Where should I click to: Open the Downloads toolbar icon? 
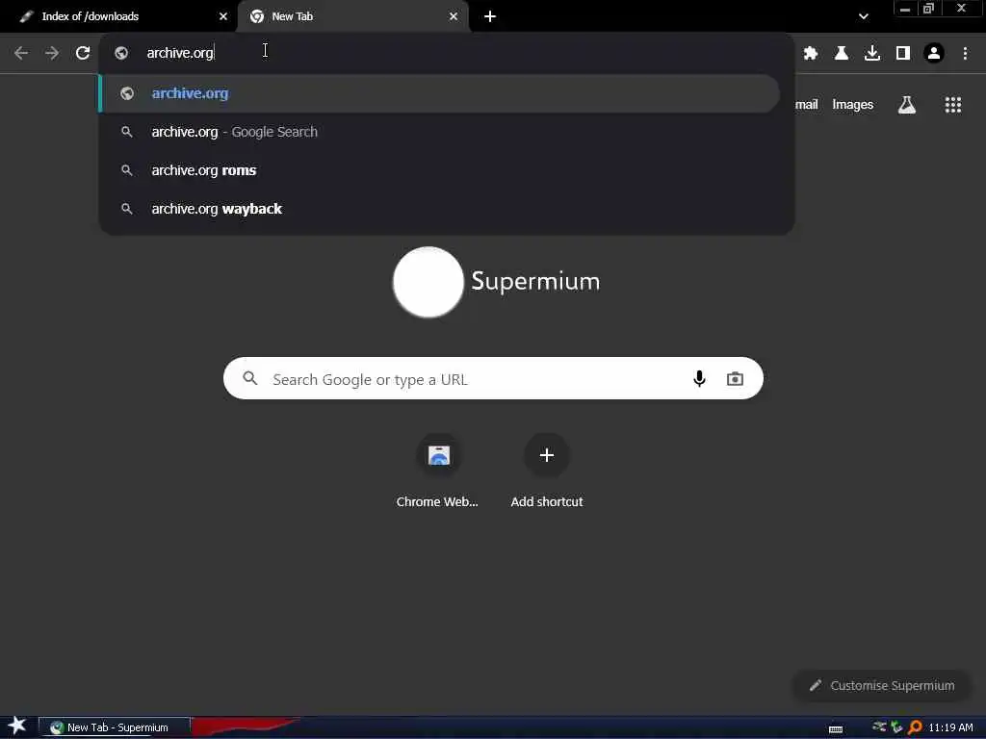click(872, 53)
